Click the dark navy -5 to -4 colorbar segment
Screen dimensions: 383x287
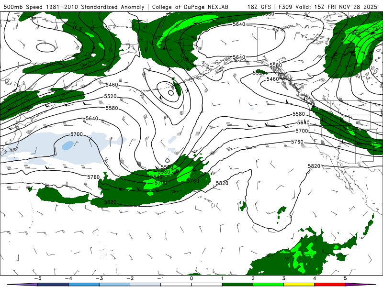[x=53, y=285]
